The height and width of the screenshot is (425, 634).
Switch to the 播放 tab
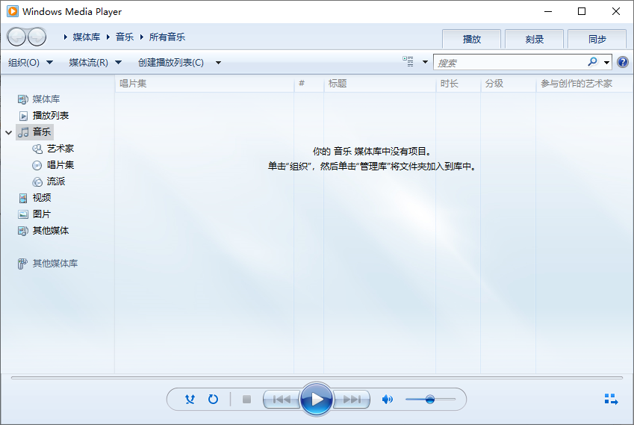(x=471, y=40)
